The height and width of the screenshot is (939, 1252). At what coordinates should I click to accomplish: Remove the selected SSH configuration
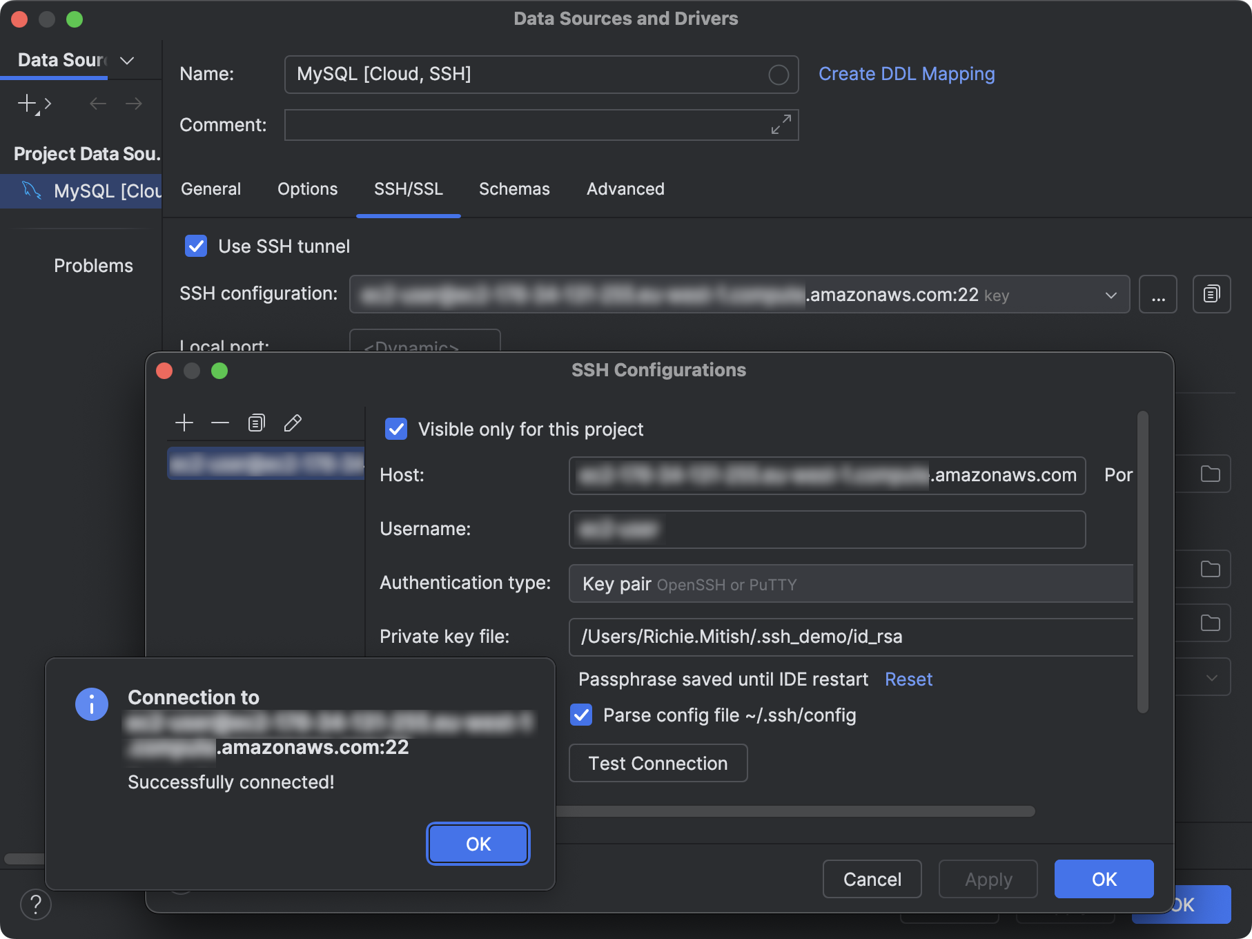pos(220,422)
